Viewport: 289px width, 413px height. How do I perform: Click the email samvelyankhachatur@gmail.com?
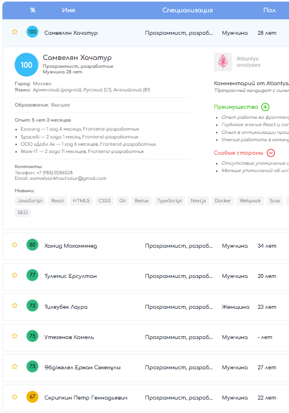click(x=68, y=178)
